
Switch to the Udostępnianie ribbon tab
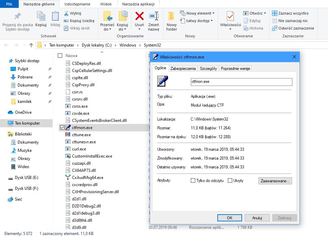(77, 4)
